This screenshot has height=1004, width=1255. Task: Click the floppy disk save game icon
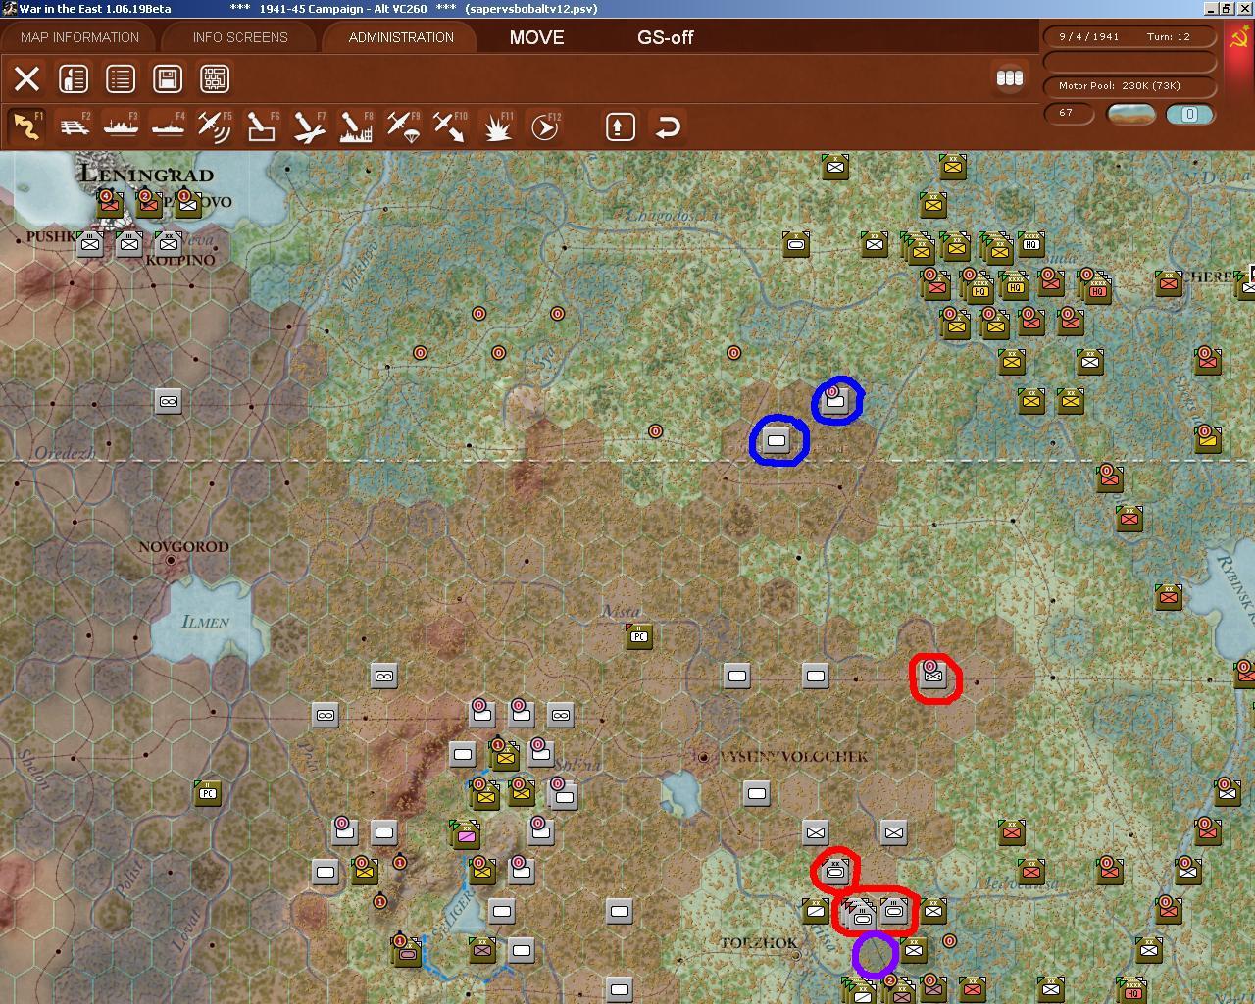168,78
